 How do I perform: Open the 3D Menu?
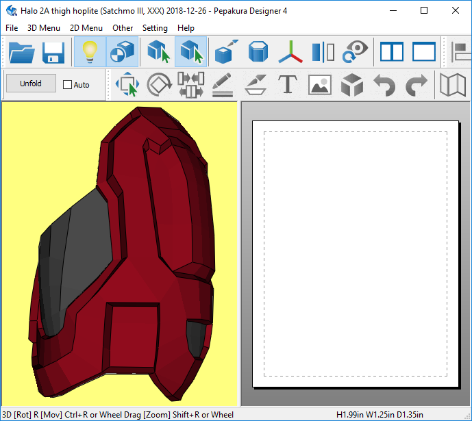[44, 28]
